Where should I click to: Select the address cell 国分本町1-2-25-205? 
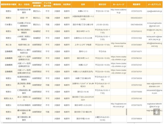coord(83,105)
